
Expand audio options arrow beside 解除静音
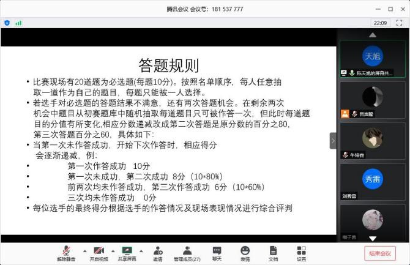click(84, 251)
